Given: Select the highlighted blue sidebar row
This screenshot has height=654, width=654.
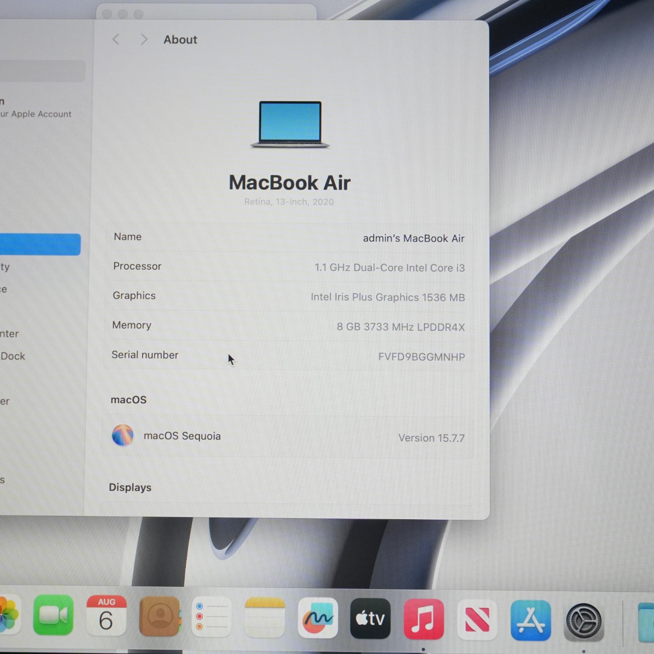Looking at the screenshot, I should (x=40, y=244).
